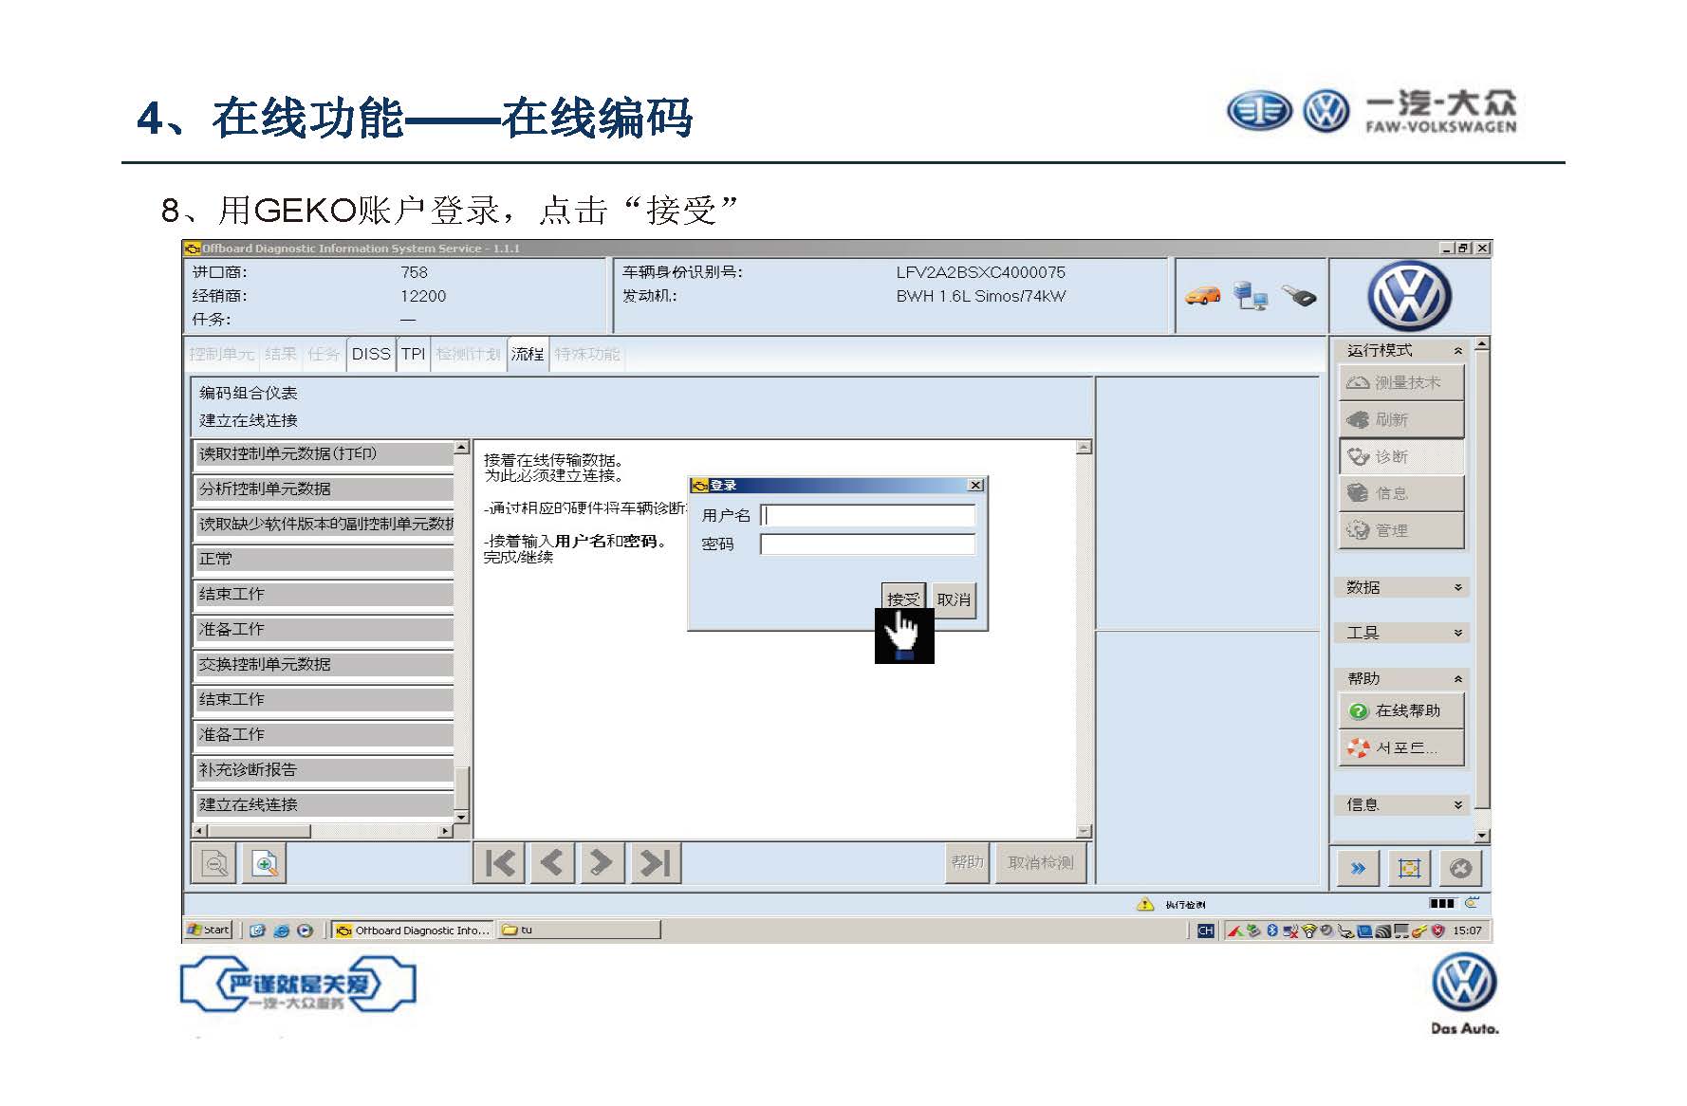Click the 刷新 flash mode button
The image size is (1687, 1106).
(x=1401, y=419)
